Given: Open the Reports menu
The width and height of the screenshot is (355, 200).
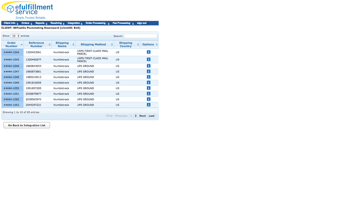Looking at the screenshot, I should 41,23.
